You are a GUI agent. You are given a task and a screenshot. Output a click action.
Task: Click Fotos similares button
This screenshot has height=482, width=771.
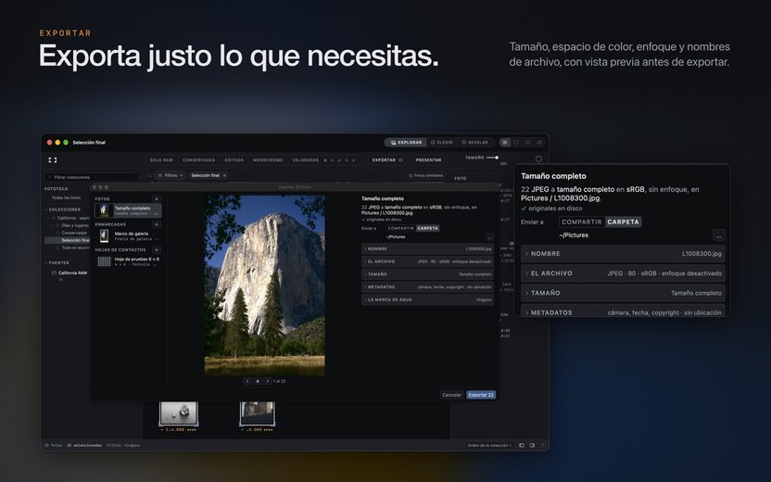(426, 175)
